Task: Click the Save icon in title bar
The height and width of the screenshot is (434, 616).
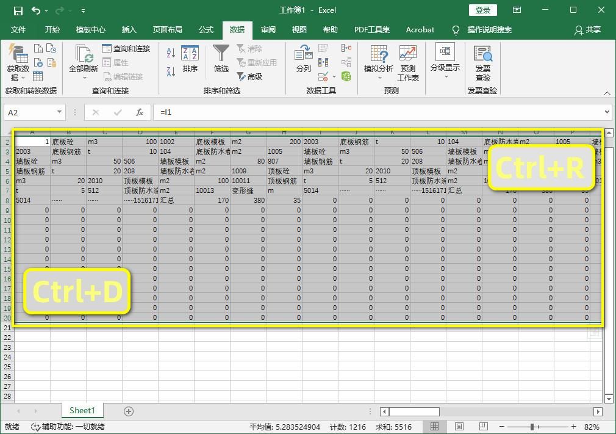Action: (18, 10)
